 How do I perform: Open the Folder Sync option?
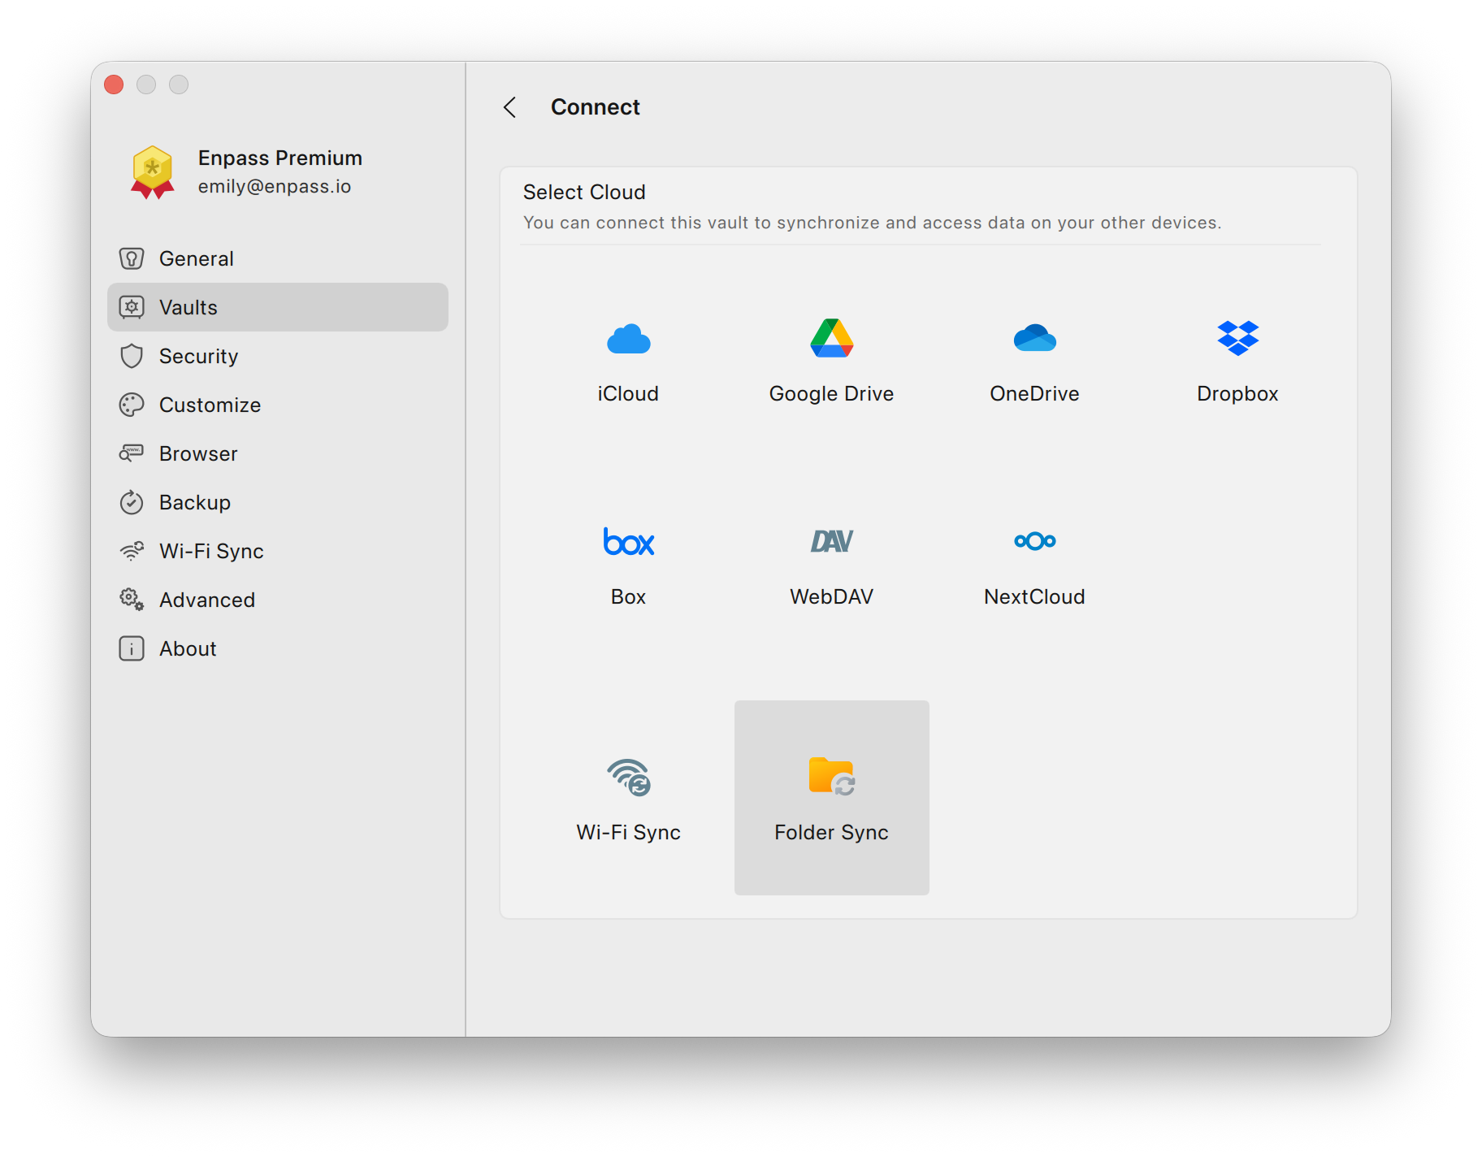coord(831,798)
